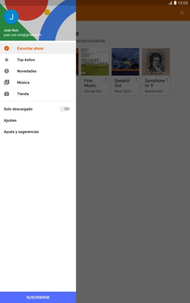Screen dimensions: 190x303
Task: Open the Beethoven Symphony album cover
Action: point(156,62)
